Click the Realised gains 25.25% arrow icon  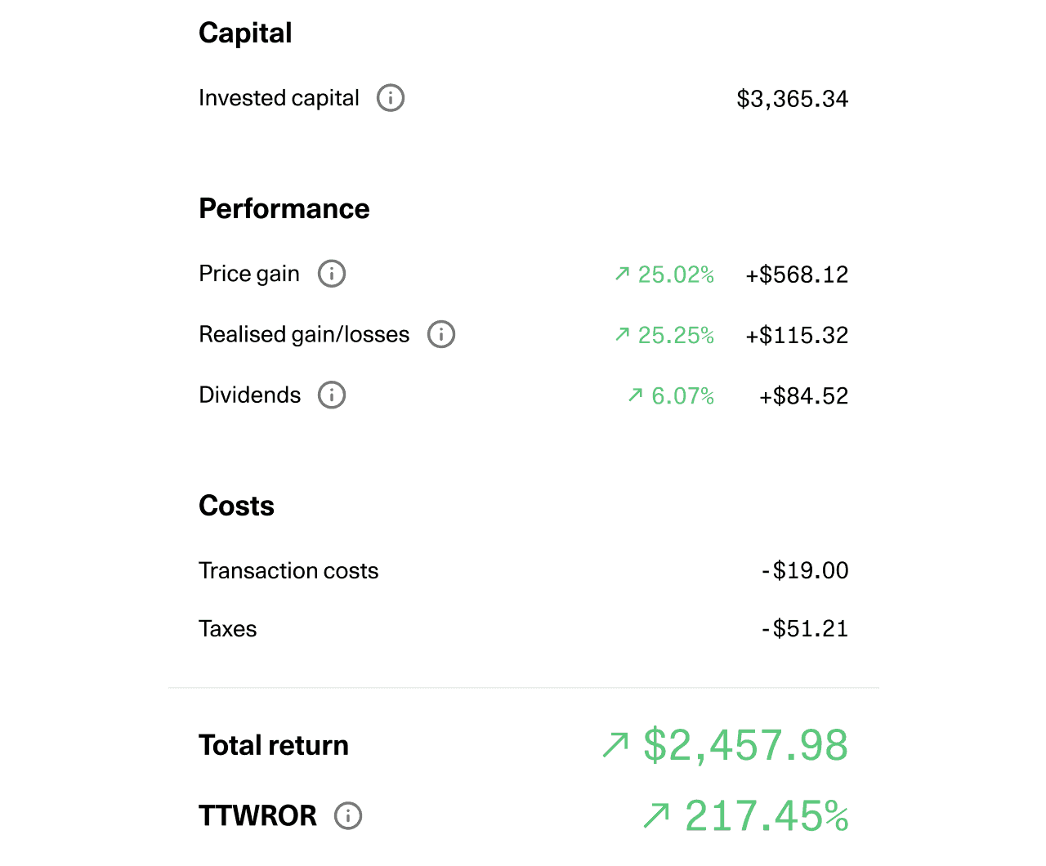click(623, 334)
